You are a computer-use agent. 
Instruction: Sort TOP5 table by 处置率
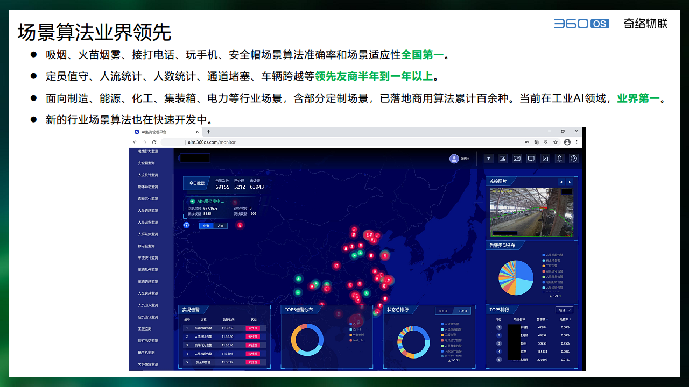click(x=565, y=319)
